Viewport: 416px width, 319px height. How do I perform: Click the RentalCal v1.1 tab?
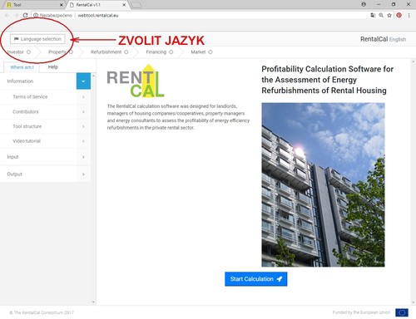pos(97,5)
